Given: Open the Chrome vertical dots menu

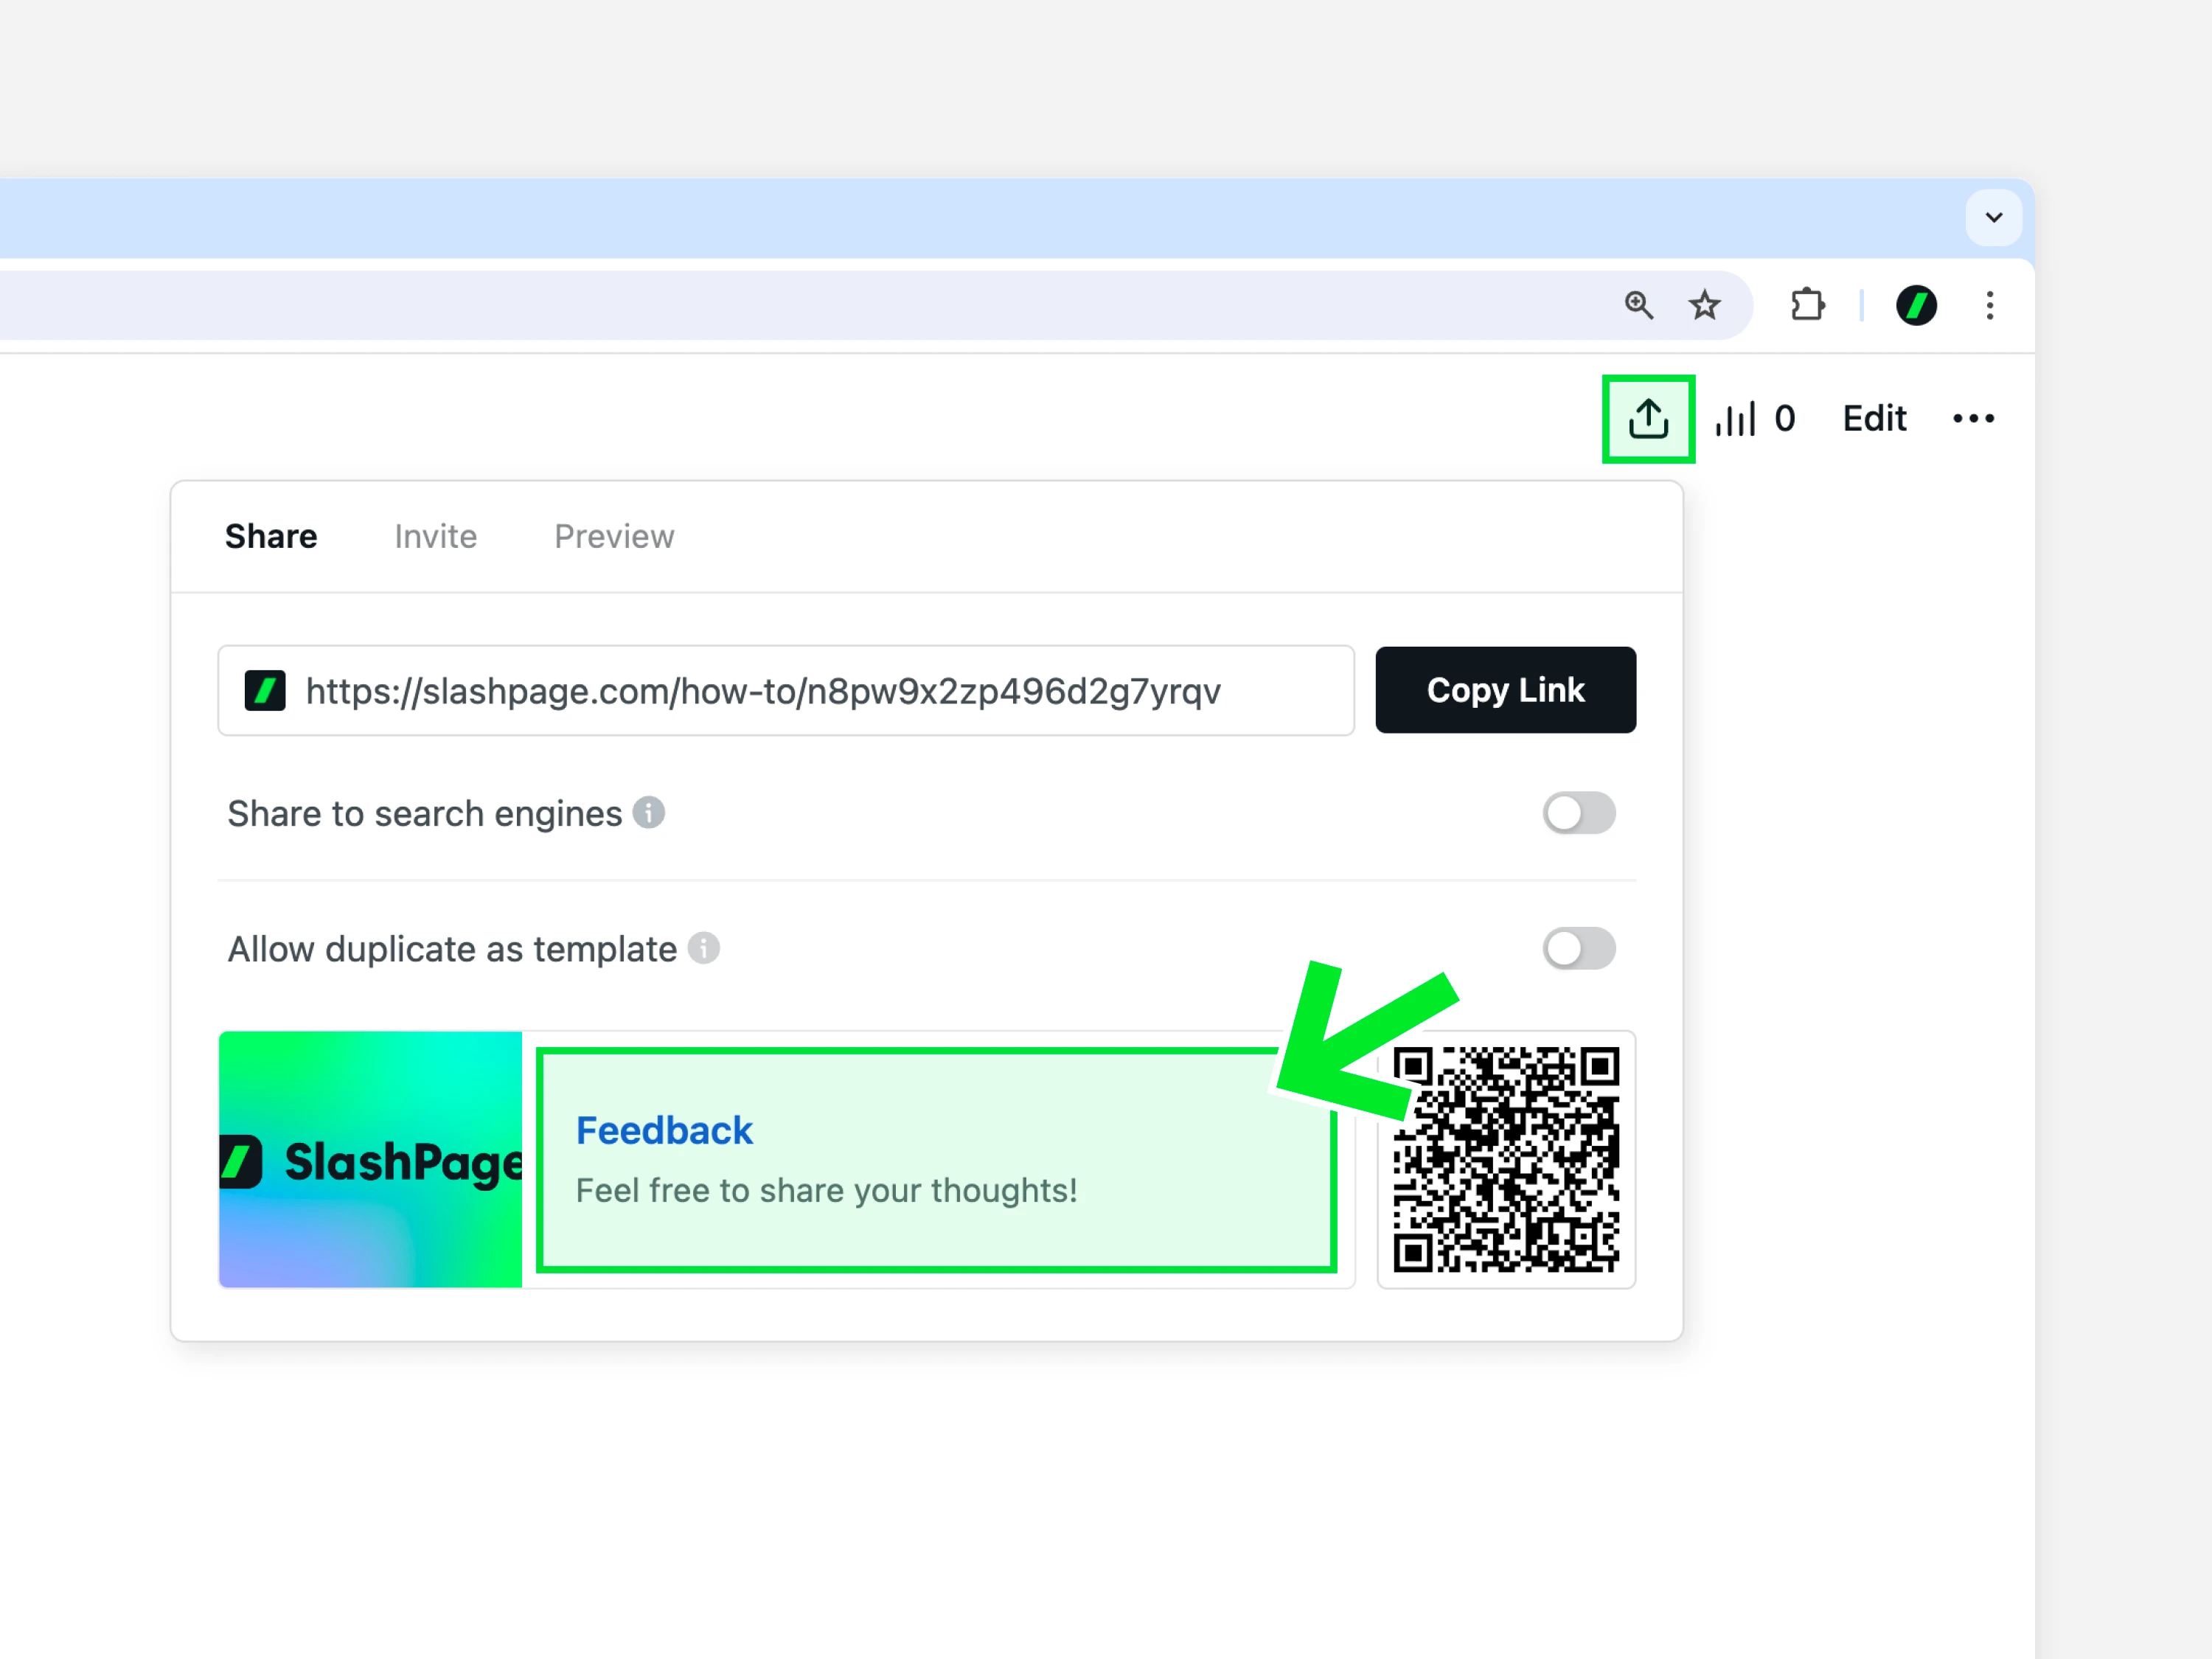Looking at the screenshot, I should click(1990, 305).
